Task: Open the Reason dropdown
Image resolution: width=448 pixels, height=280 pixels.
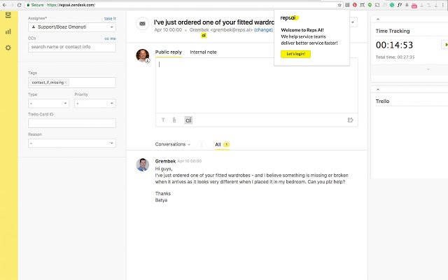Action: (x=72, y=143)
